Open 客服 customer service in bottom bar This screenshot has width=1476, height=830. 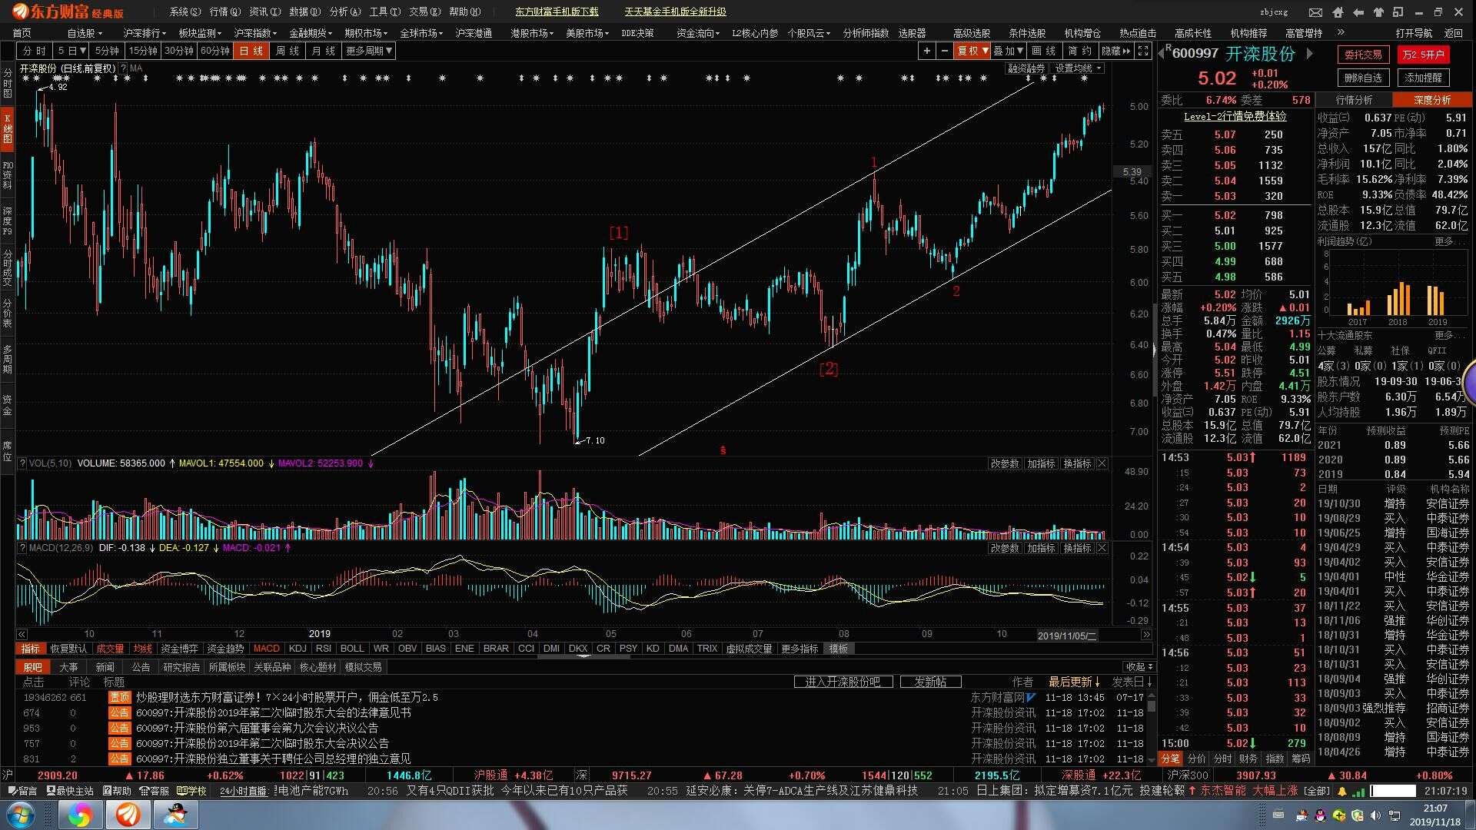155,791
